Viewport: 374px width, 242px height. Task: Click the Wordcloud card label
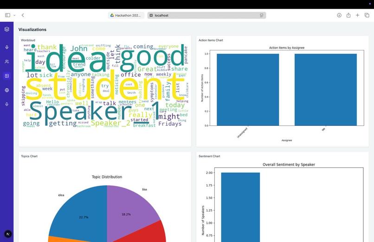28,40
